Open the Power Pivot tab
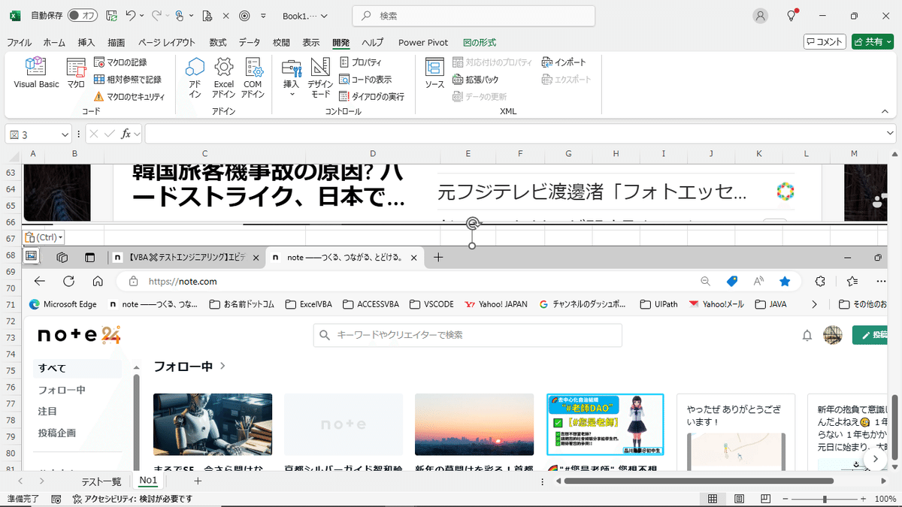The height and width of the screenshot is (507, 902). pos(423,42)
